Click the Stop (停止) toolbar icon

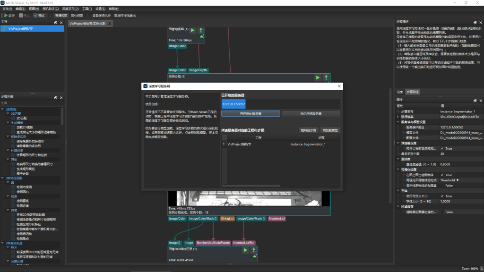pyautogui.click(x=21, y=16)
